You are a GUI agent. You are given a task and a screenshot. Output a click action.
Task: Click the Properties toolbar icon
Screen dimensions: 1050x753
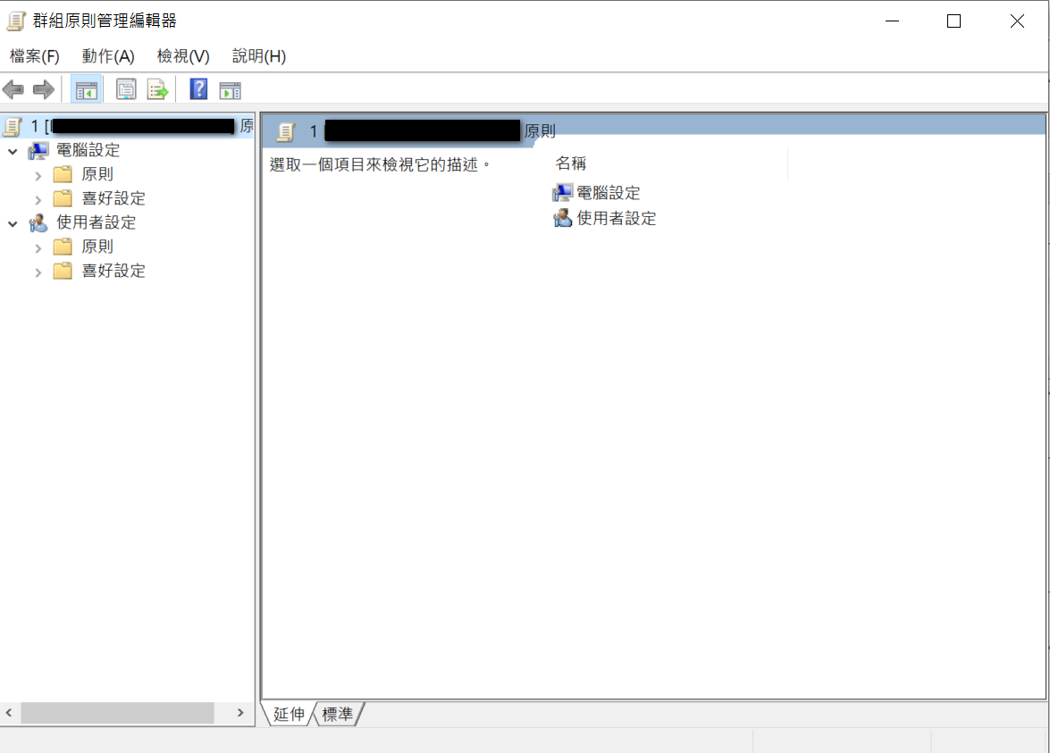(x=127, y=89)
